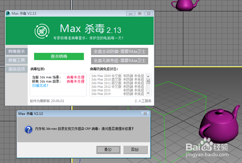The height and width of the screenshot is (163, 242).
Task: Switch to the 修复工具 sidebar tab
Action: point(17,60)
